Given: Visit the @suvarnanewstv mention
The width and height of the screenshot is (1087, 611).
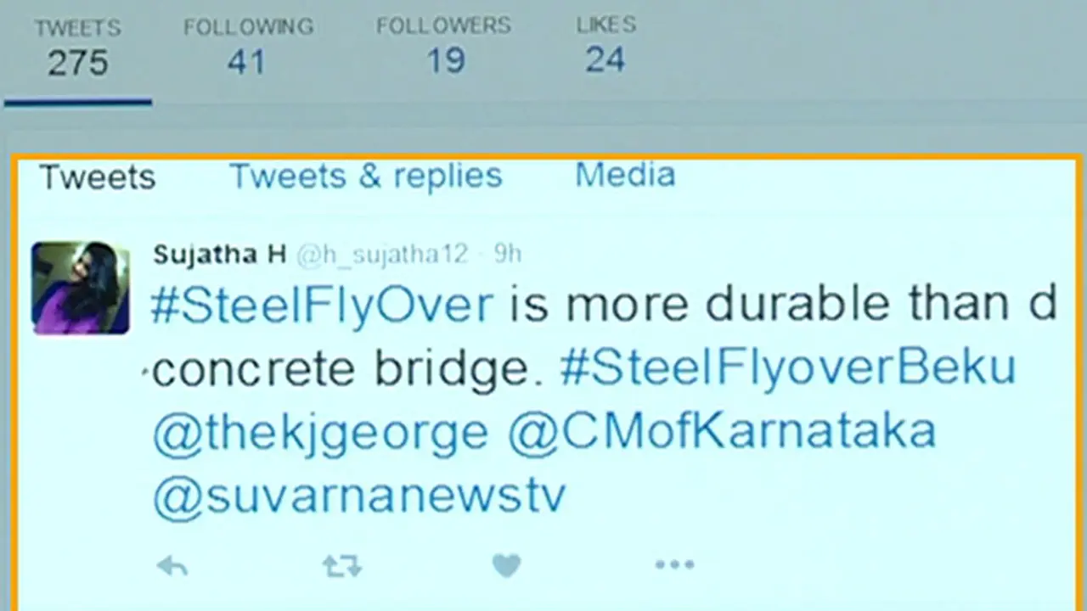Looking at the screenshot, I should [358, 496].
